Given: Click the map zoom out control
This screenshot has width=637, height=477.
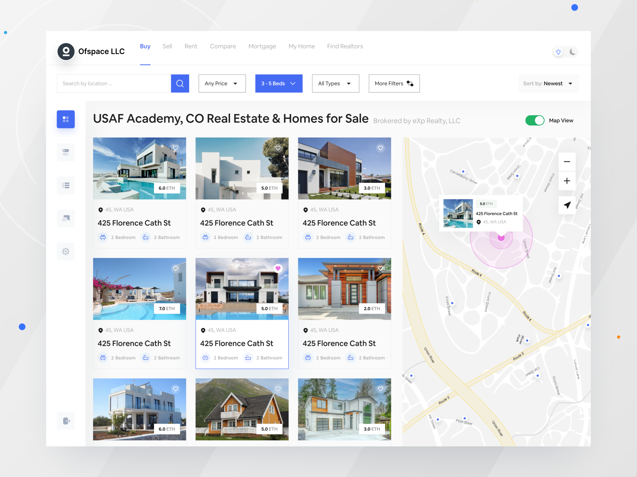Looking at the screenshot, I should [567, 161].
